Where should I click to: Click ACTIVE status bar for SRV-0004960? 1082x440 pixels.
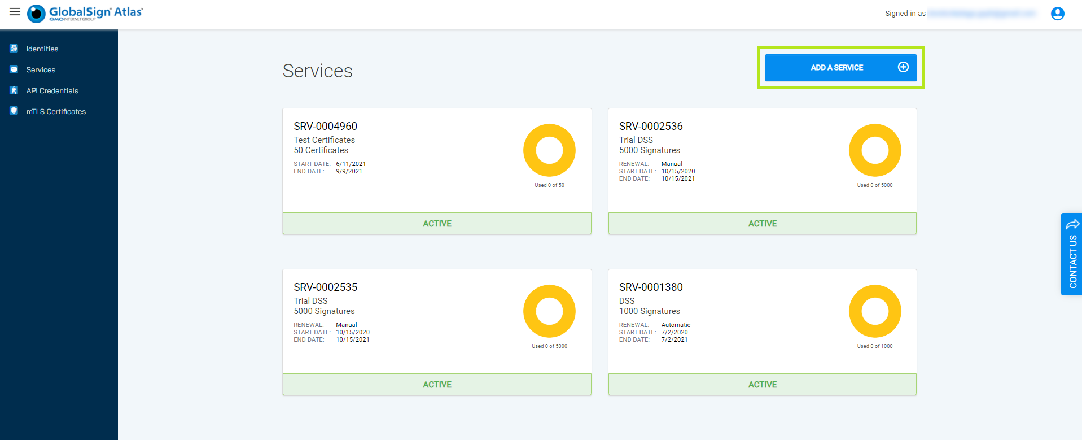437,224
